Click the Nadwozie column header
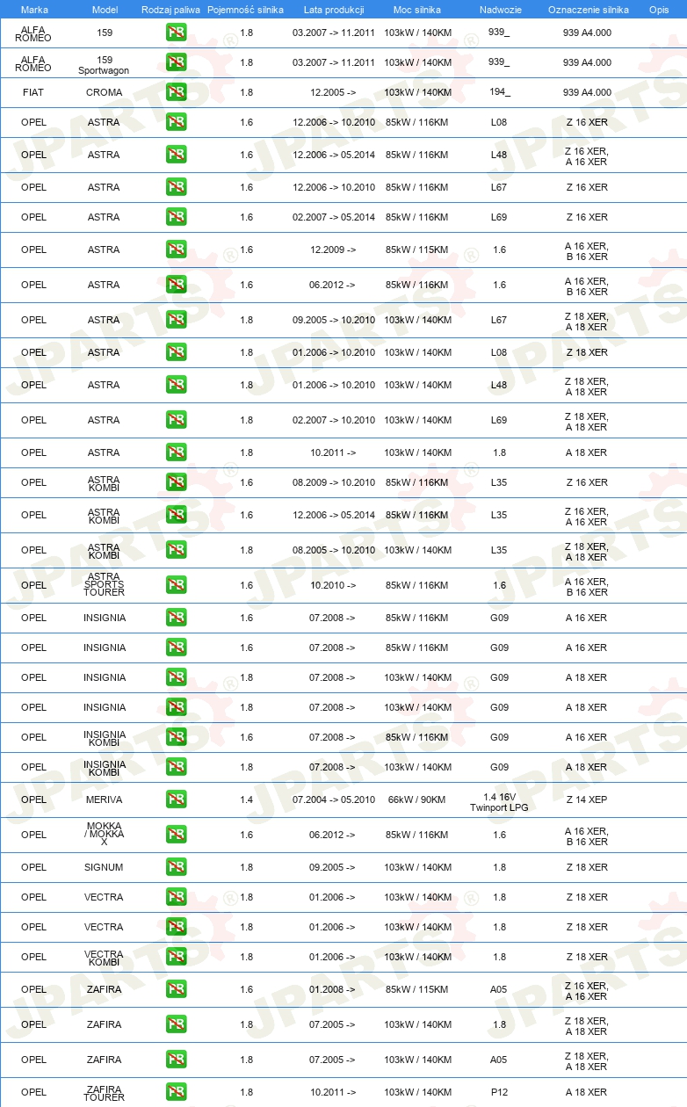687x1107 pixels. point(500,10)
